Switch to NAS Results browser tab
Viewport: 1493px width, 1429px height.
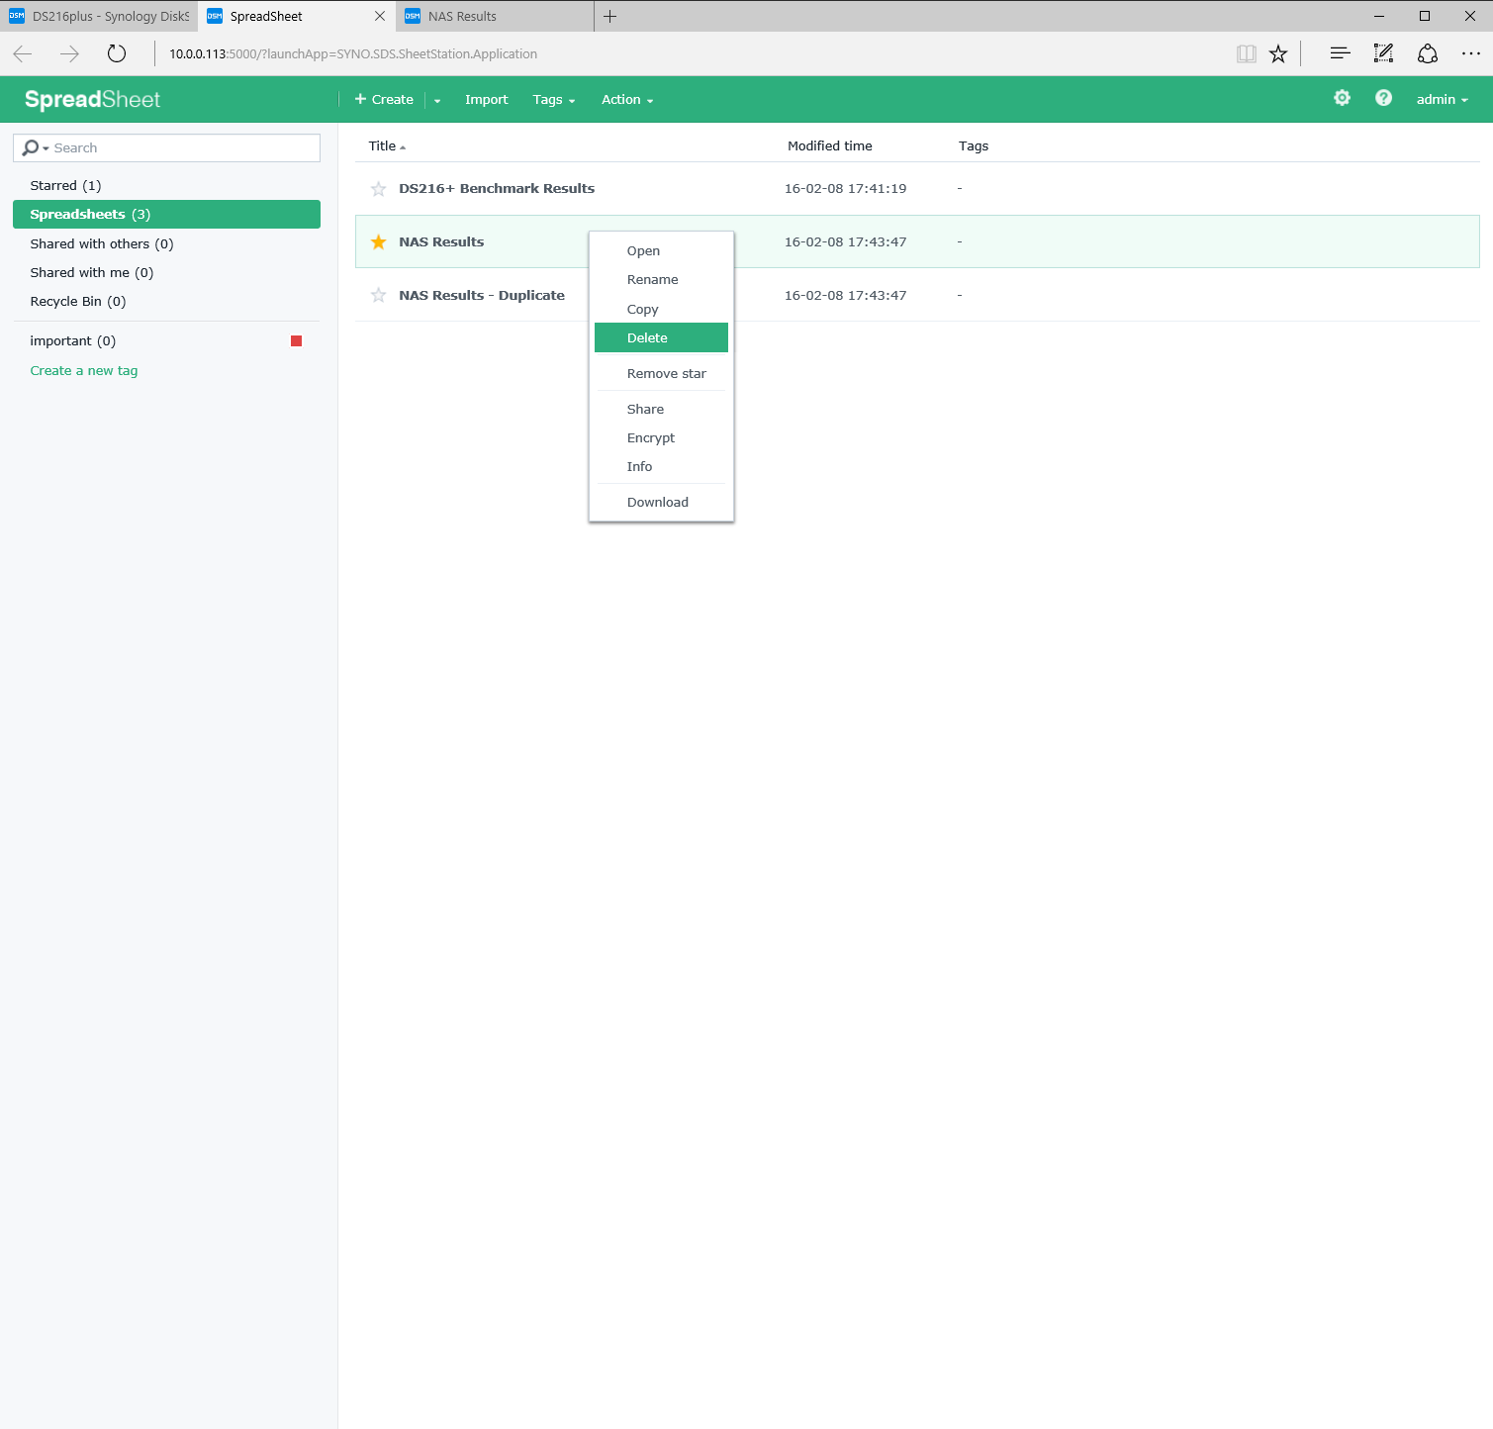tap(495, 16)
